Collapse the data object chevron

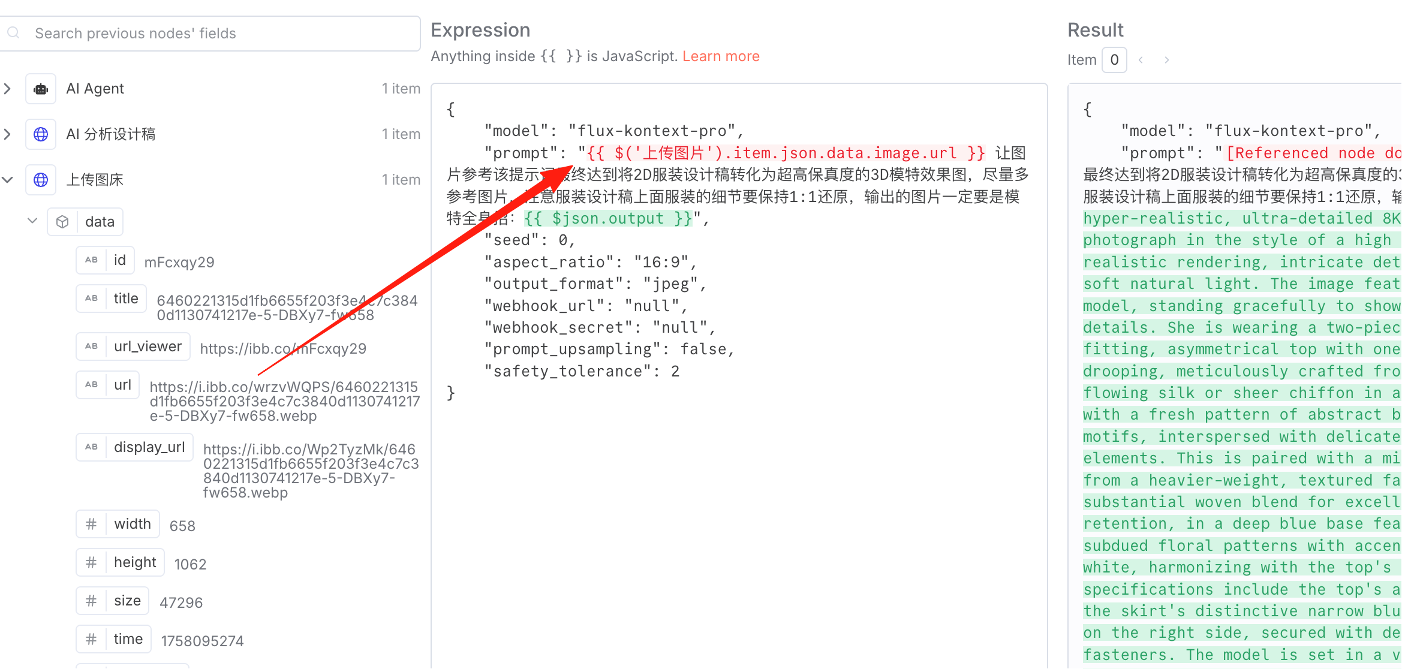(33, 221)
